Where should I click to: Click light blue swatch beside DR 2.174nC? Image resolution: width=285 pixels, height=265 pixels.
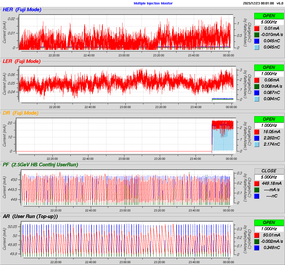257,144
